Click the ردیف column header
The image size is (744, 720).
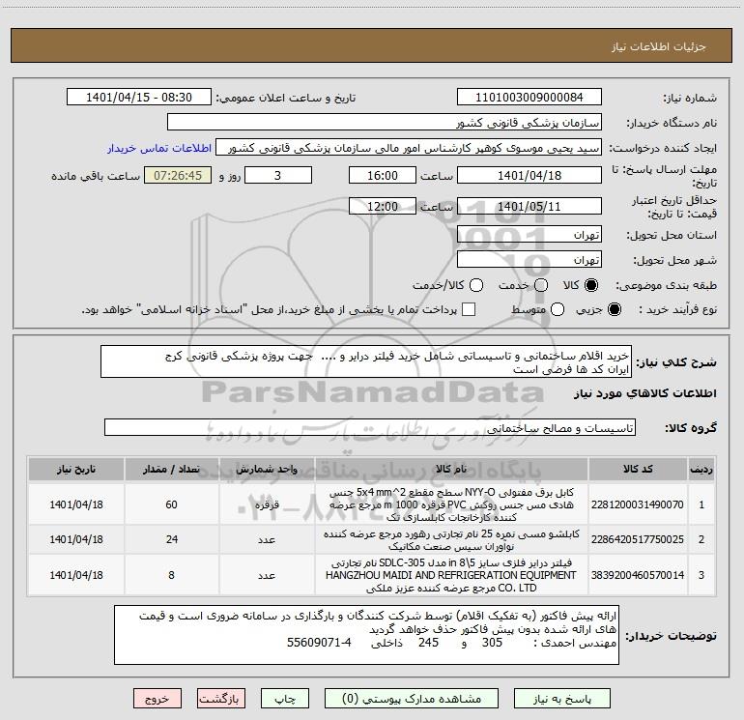701,469
